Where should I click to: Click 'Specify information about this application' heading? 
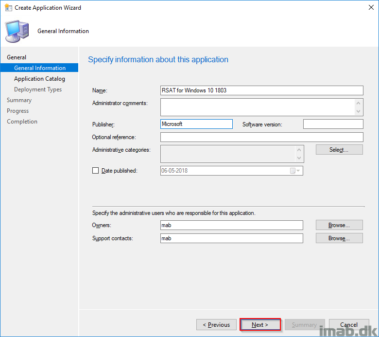[158, 59]
